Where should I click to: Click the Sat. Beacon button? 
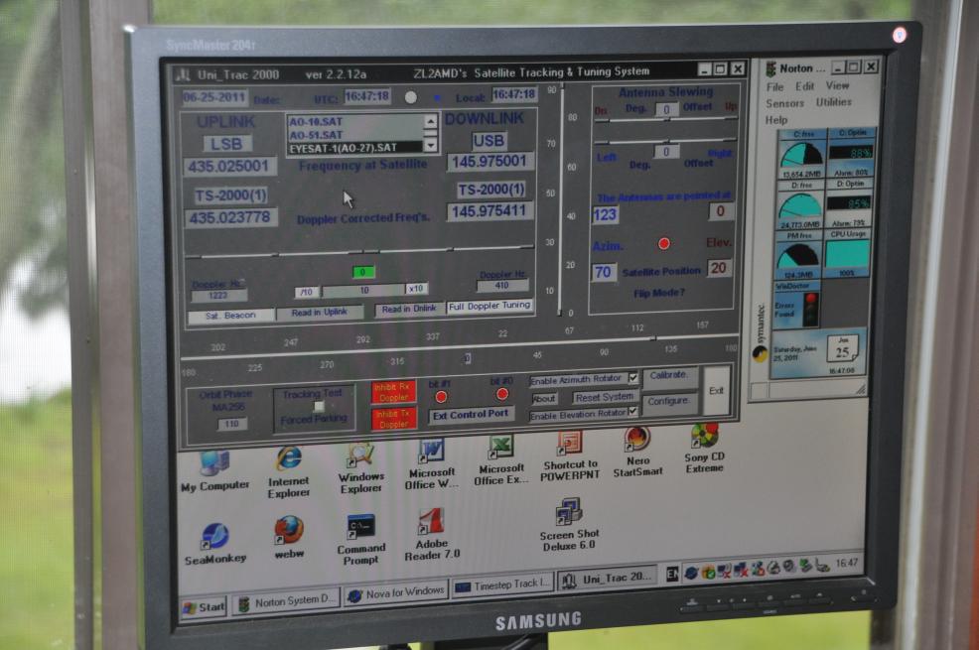pos(231,316)
